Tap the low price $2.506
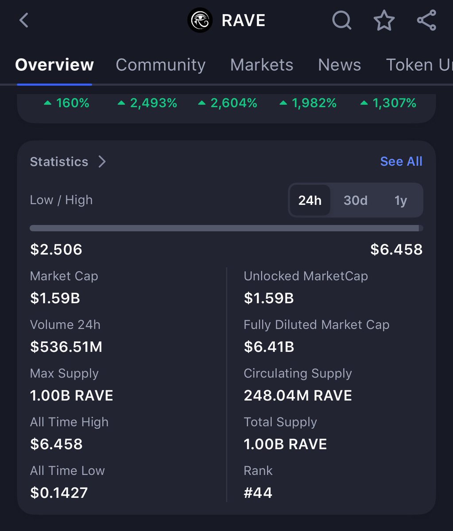This screenshot has height=531, width=453. [56, 250]
